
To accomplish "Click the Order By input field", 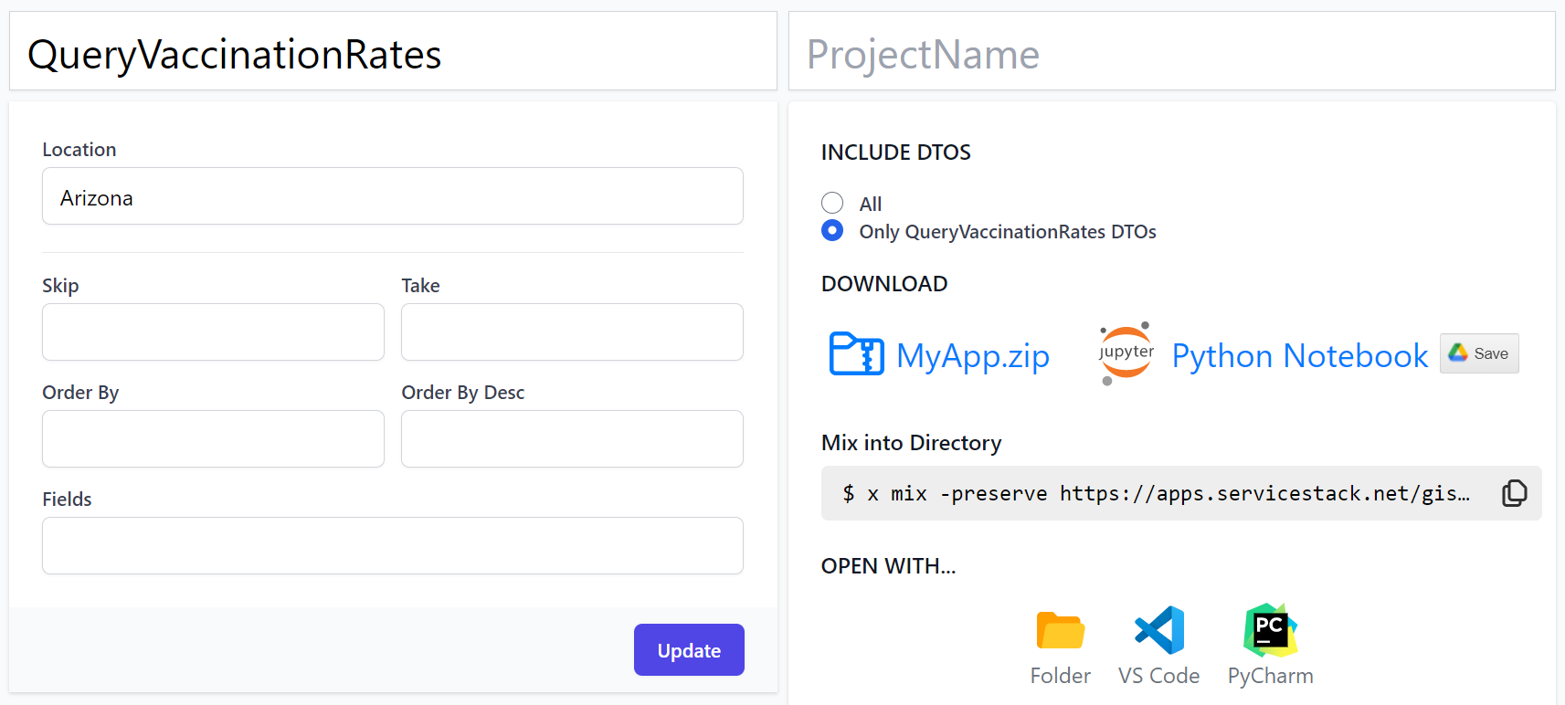I will point(213,439).
